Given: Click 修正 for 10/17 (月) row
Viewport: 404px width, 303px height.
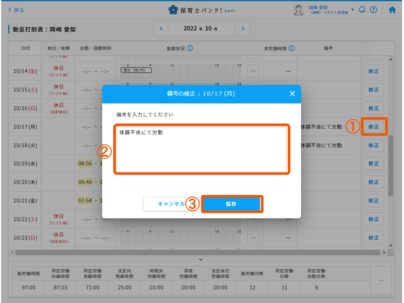Looking at the screenshot, I should pos(374,127).
